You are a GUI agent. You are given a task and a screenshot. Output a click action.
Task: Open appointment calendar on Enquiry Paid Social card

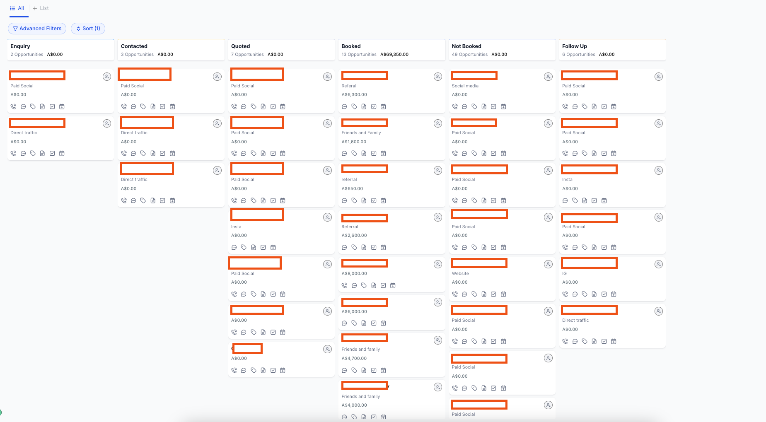pyautogui.click(x=62, y=106)
